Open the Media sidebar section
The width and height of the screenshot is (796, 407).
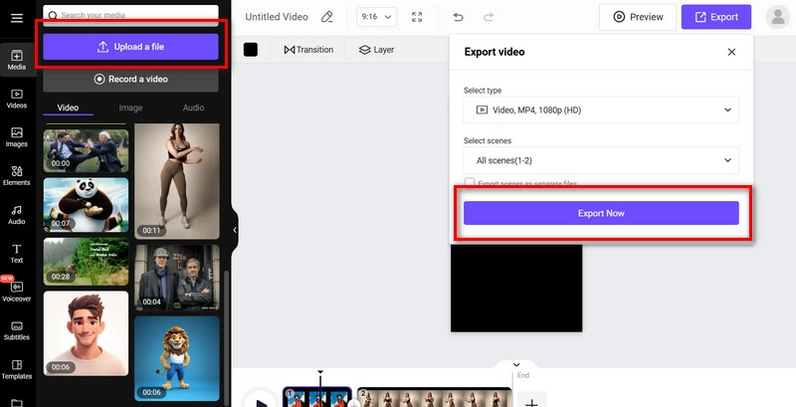coord(17,60)
